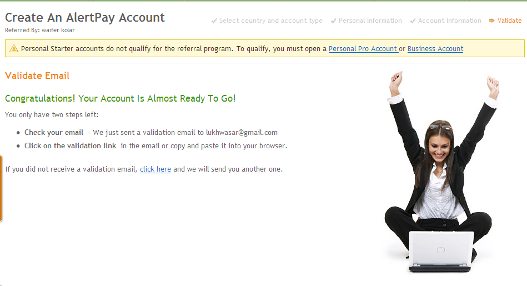Click the yellow warning triangle icon
The height and width of the screenshot is (286, 527).
pos(14,49)
